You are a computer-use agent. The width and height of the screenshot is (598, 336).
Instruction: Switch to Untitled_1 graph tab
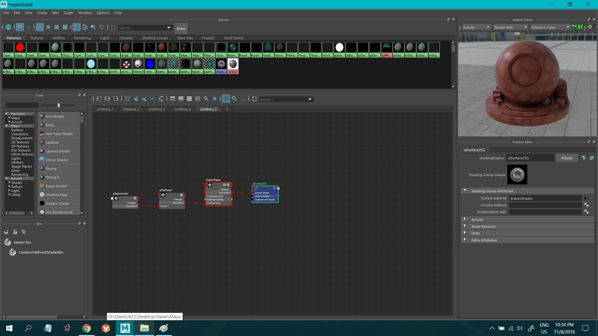coord(105,109)
